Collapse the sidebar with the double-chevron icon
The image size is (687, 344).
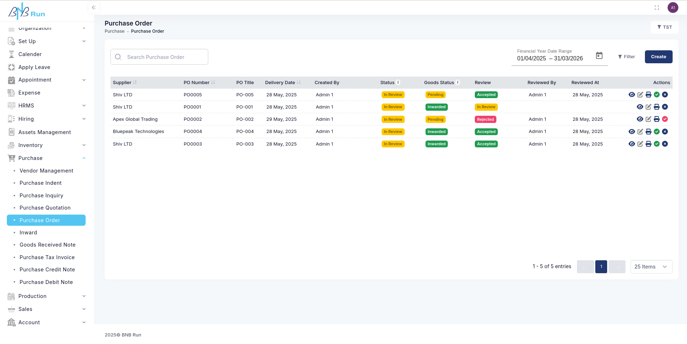coord(94,7)
